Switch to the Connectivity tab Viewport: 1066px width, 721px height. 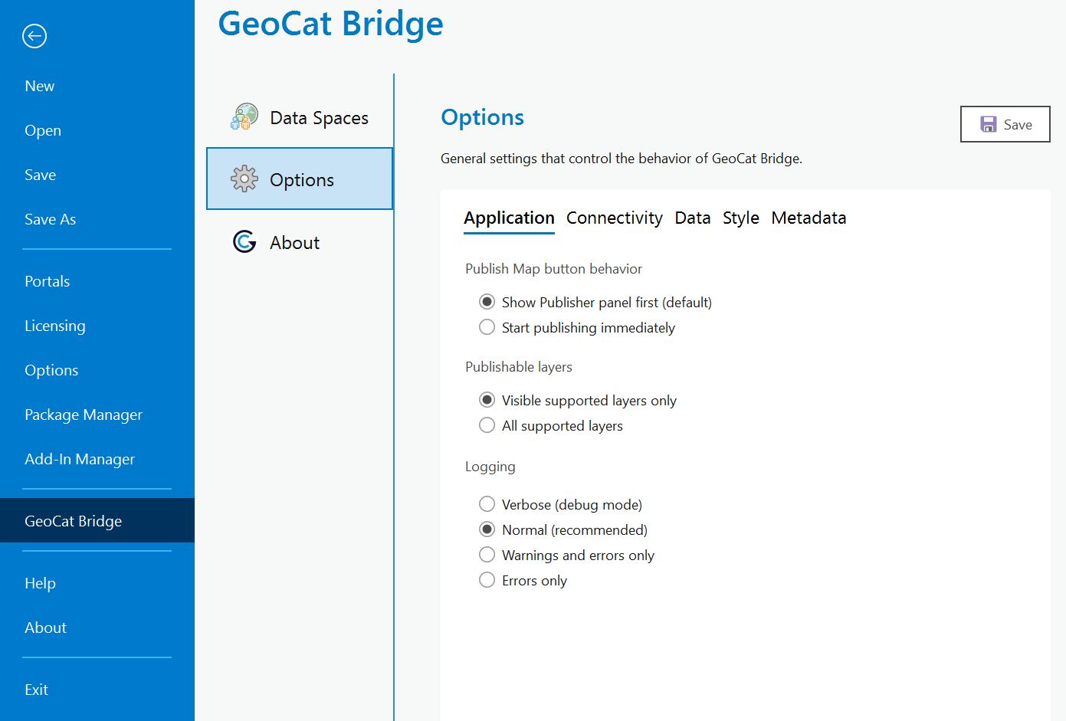[614, 218]
